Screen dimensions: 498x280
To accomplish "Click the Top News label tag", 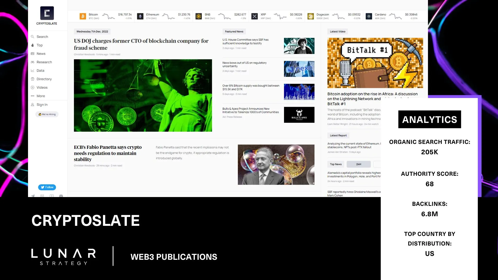I will tap(336, 164).
